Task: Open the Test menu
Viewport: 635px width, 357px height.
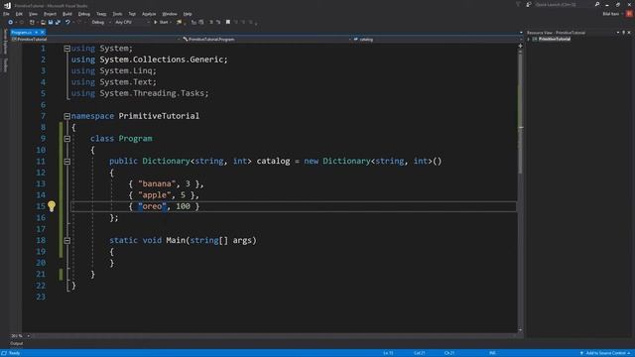Action: click(x=132, y=14)
